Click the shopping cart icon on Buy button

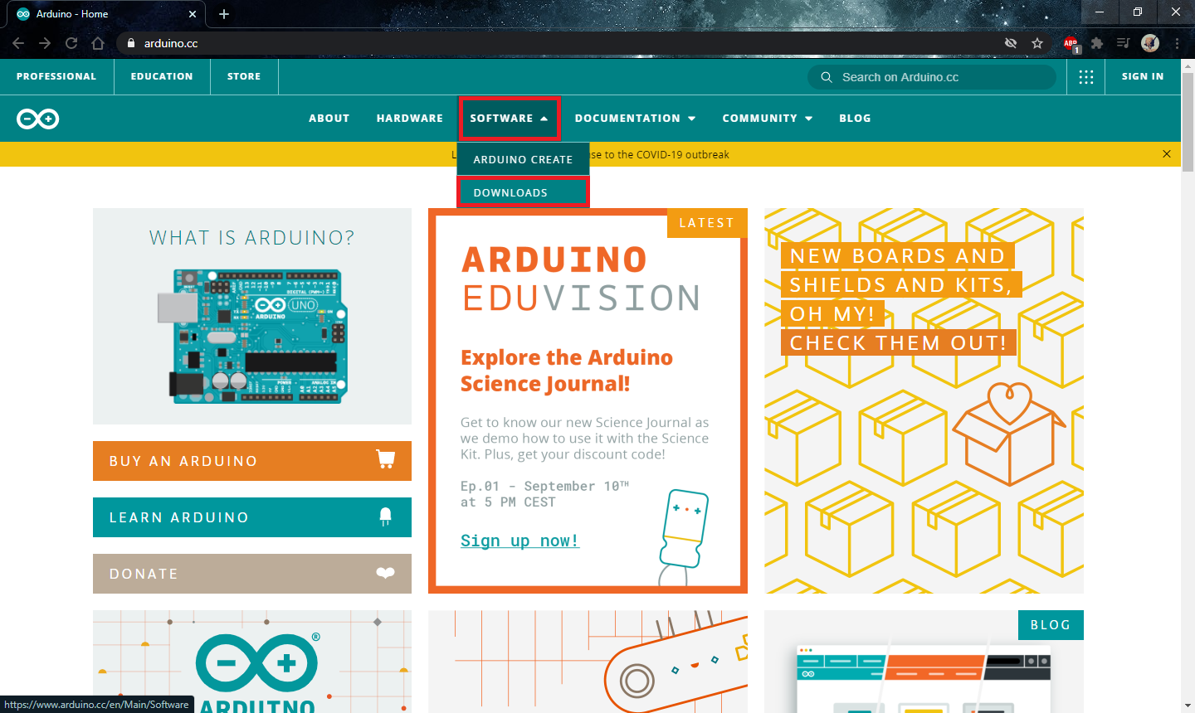pos(385,458)
